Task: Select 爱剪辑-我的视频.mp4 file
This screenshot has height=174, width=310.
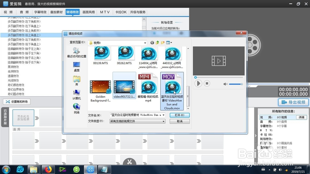Action: pos(148,88)
